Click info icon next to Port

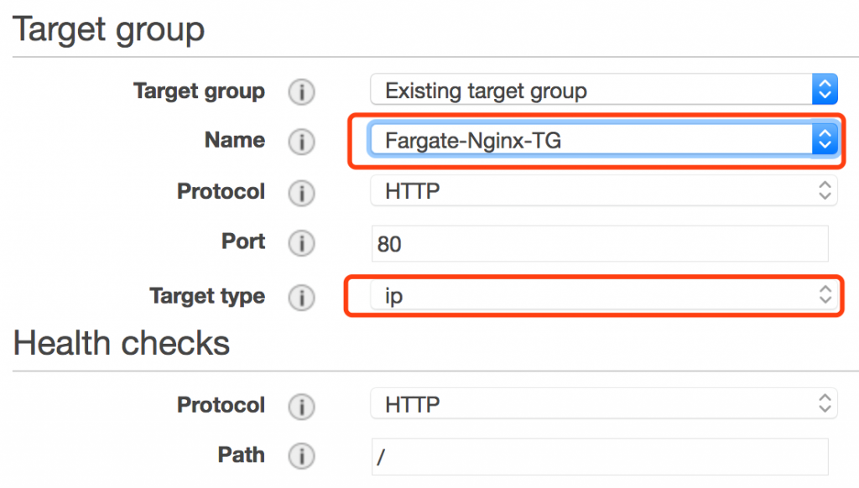pyautogui.click(x=301, y=242)
